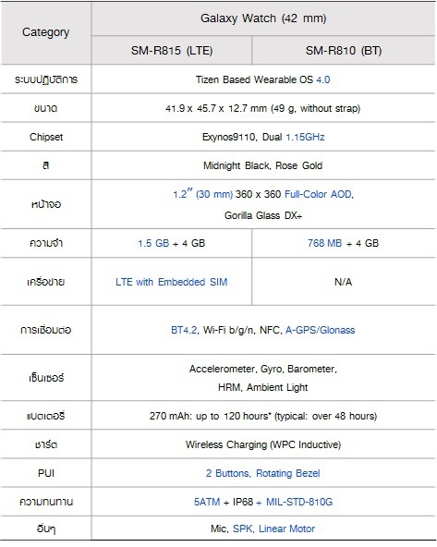
Task: Click Mic, SPK, Linear Motor cell
Action: pos(263,529)
